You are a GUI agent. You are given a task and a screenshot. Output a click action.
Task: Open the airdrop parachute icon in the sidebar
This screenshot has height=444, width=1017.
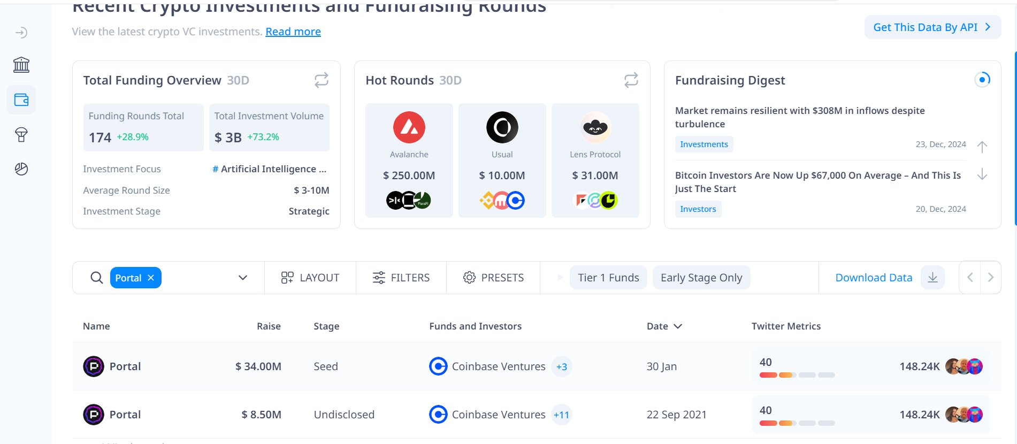click(21, 134)
